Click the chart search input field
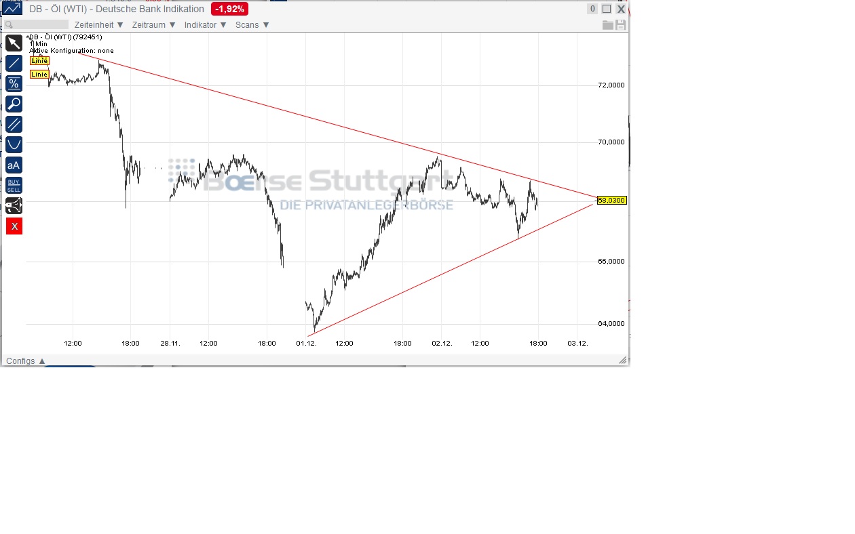The width and height of the screenshot is (855, 534). [x=35, y=24]
